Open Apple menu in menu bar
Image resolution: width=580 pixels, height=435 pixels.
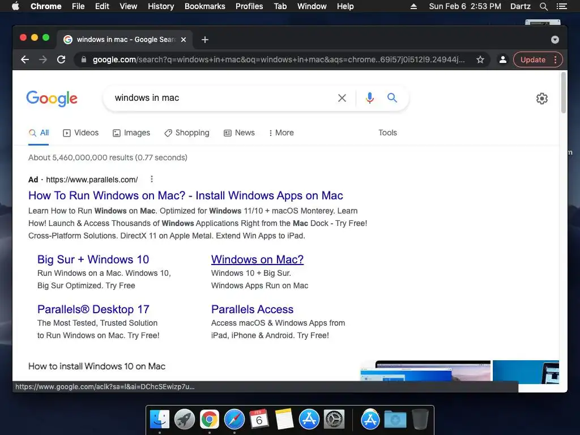[x=15, y=6]
